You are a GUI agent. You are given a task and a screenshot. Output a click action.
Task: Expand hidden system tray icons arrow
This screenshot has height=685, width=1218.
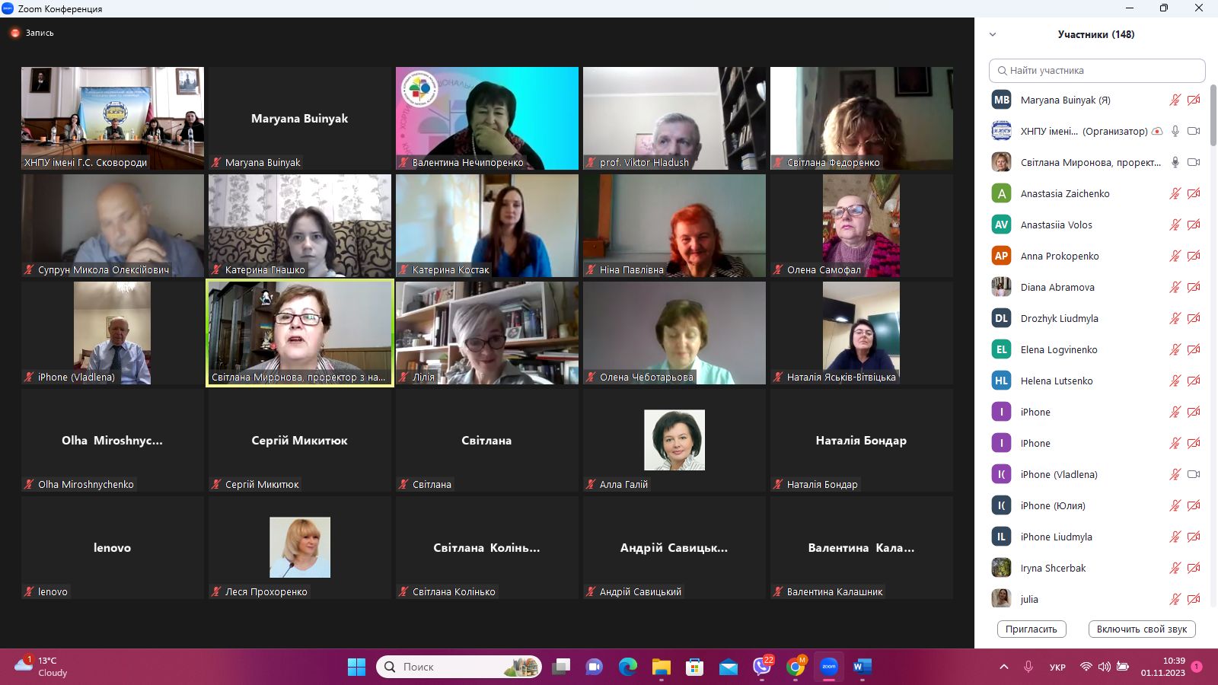(x=1004, y=667)
